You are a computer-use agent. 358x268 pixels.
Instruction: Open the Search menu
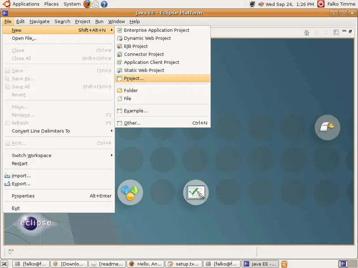(62, 21)
